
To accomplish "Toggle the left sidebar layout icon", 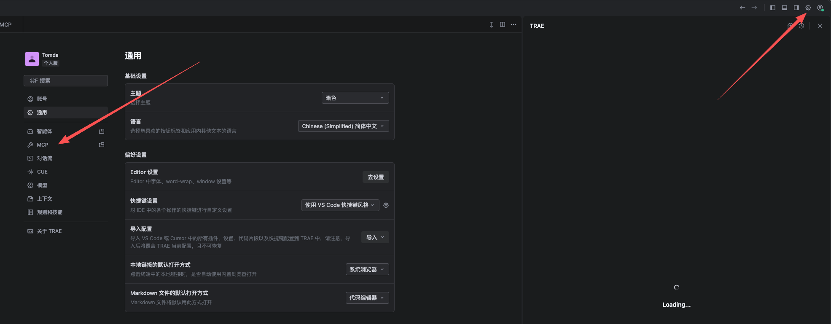I will pos(773,8).
